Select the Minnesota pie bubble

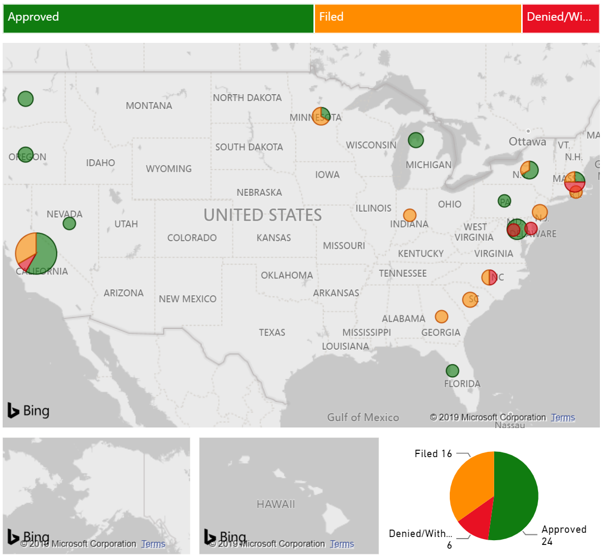pyautogui.click(x=321, y=116)
